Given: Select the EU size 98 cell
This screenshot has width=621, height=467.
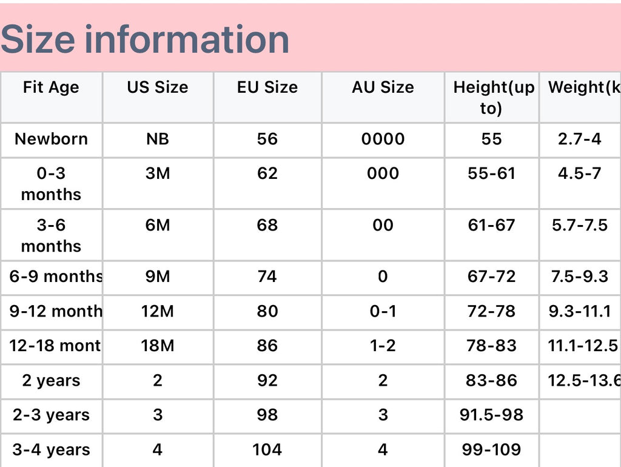Looking at the screenshot, I should (x=267, y=415).
